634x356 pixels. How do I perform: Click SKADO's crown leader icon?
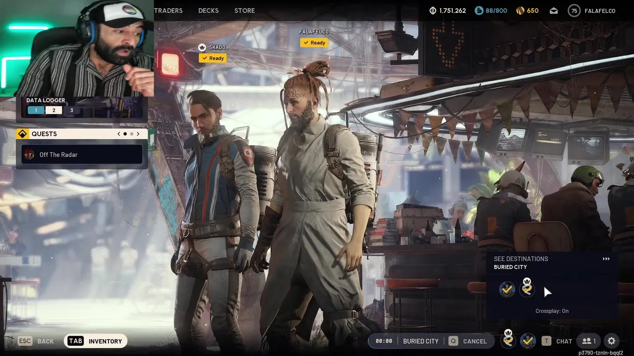(202, 47)
